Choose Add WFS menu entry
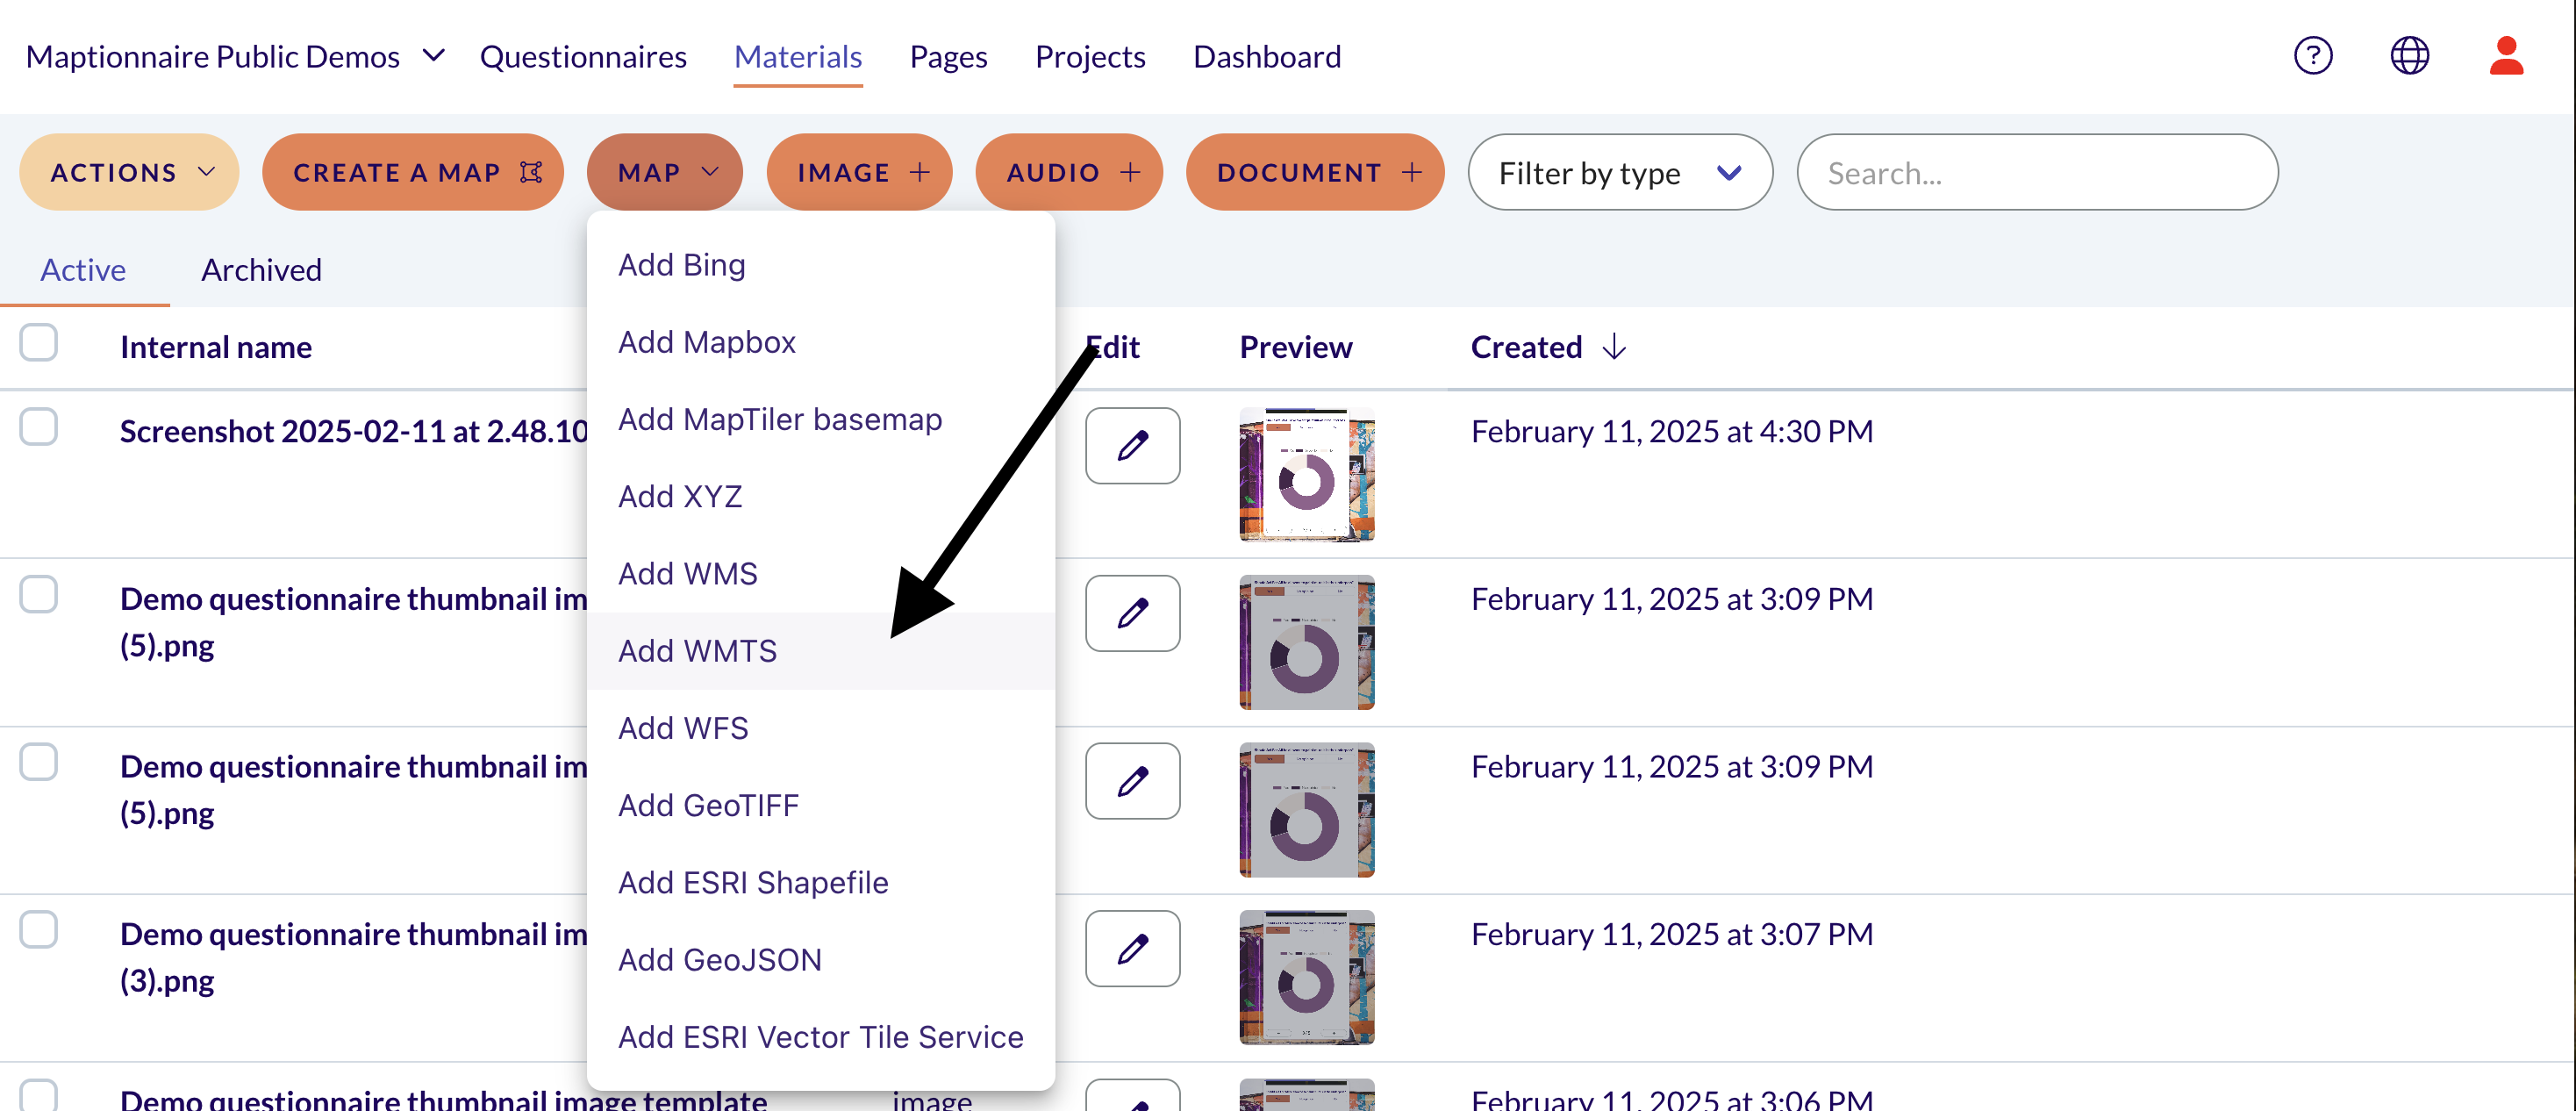The width and height of the screenshot is (2576, 1111). tap(820, 728)
